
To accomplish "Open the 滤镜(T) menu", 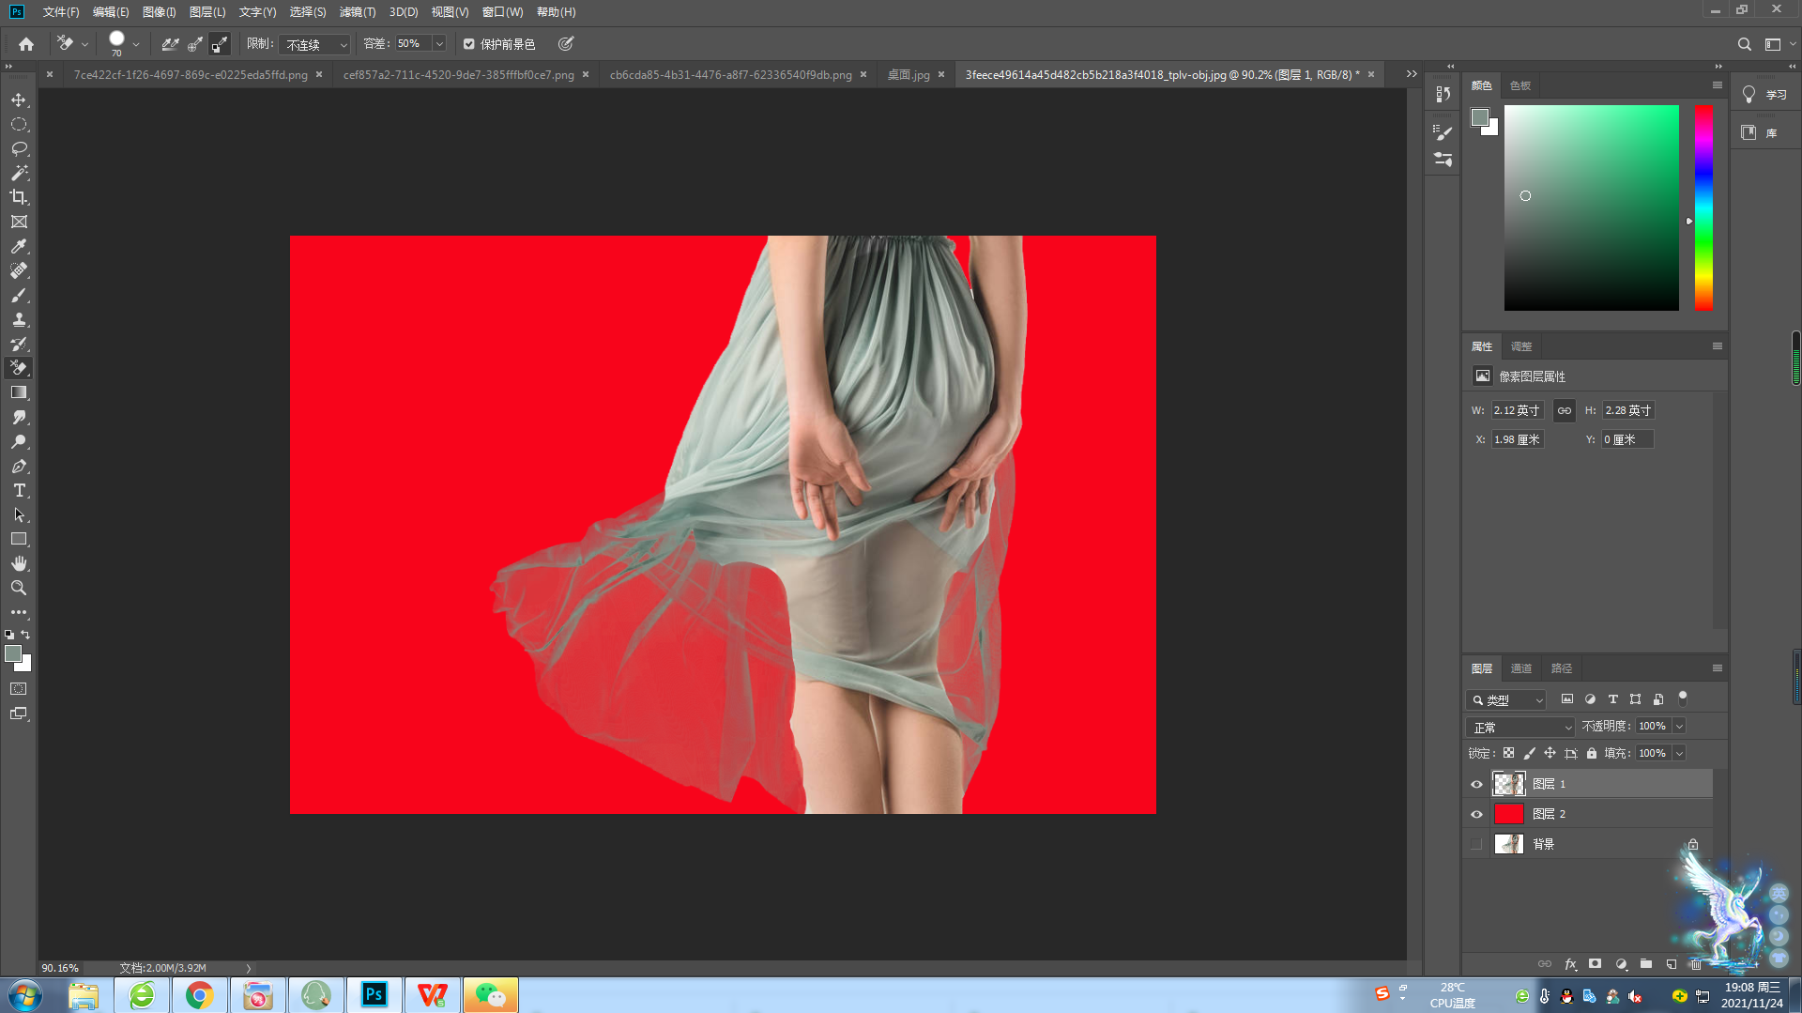I will [x=357, y=12].
